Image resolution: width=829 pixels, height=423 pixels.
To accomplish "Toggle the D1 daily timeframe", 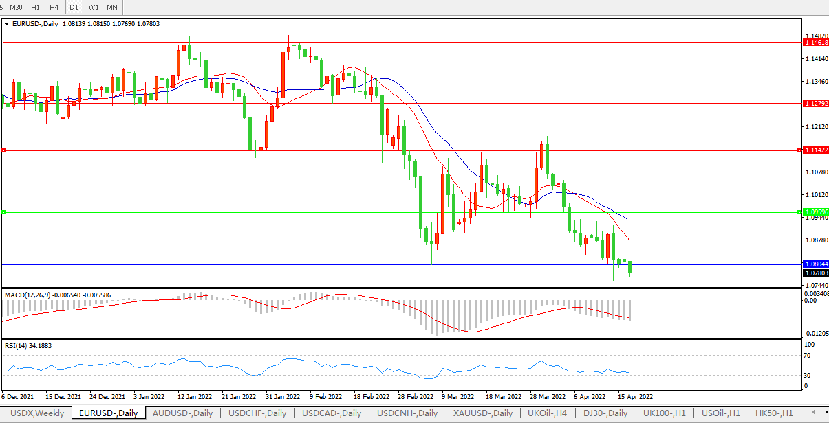I will pyautogui.click(x=74, y=7).
